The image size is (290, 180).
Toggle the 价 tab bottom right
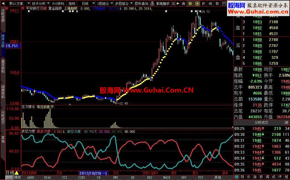coord(249,177)
